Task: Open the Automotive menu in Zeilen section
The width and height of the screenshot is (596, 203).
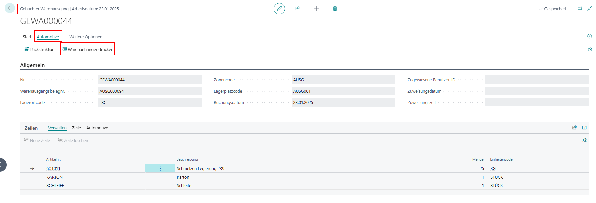Action: (97, 128)
